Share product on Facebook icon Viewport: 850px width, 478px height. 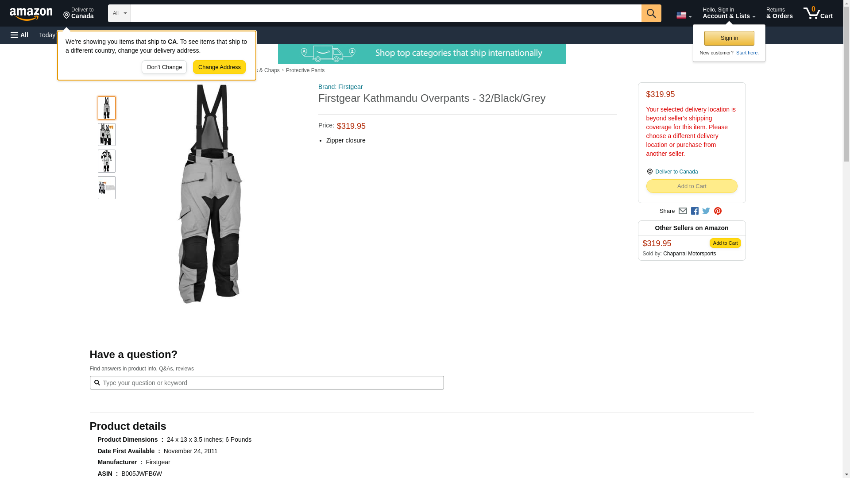click(x=695, y=211)
